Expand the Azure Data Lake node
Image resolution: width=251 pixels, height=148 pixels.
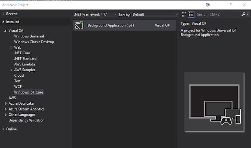[6, 104]
